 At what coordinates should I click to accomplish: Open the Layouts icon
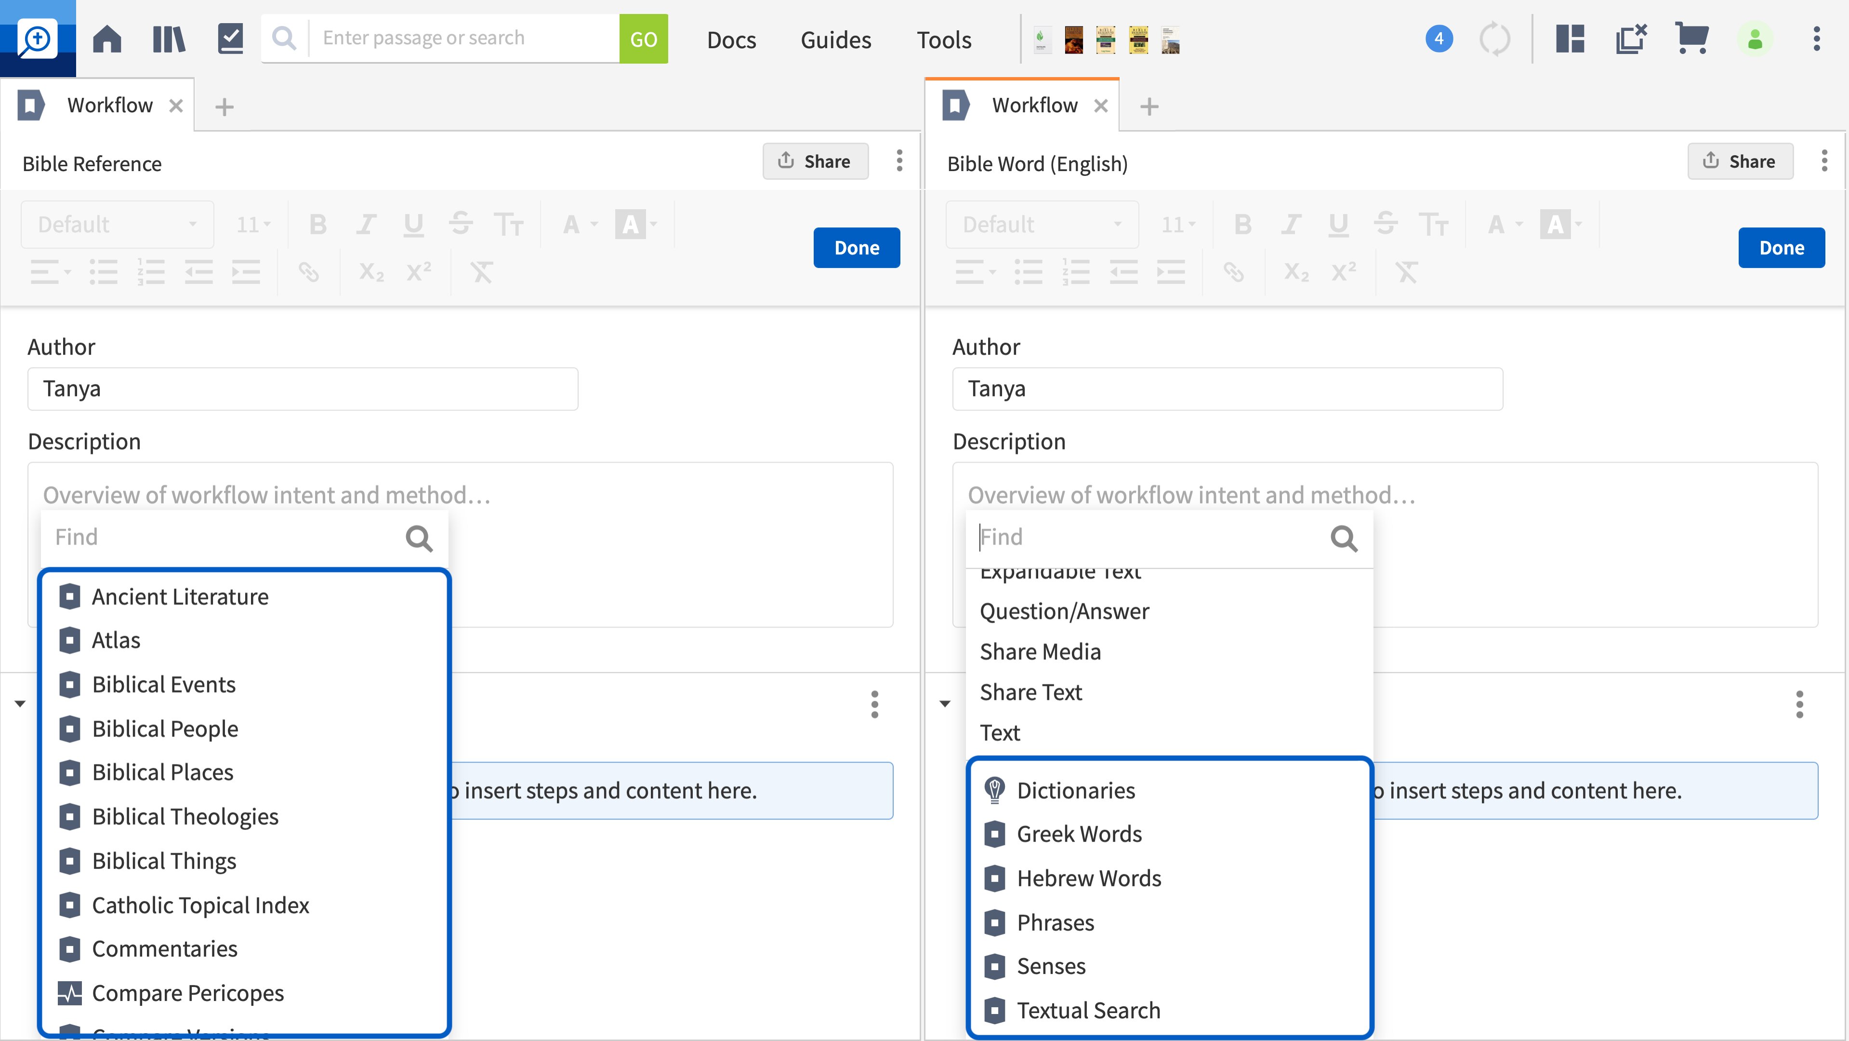pos(1568,38)
